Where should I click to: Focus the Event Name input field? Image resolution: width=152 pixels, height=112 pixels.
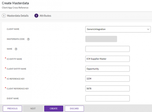[107, 98]
